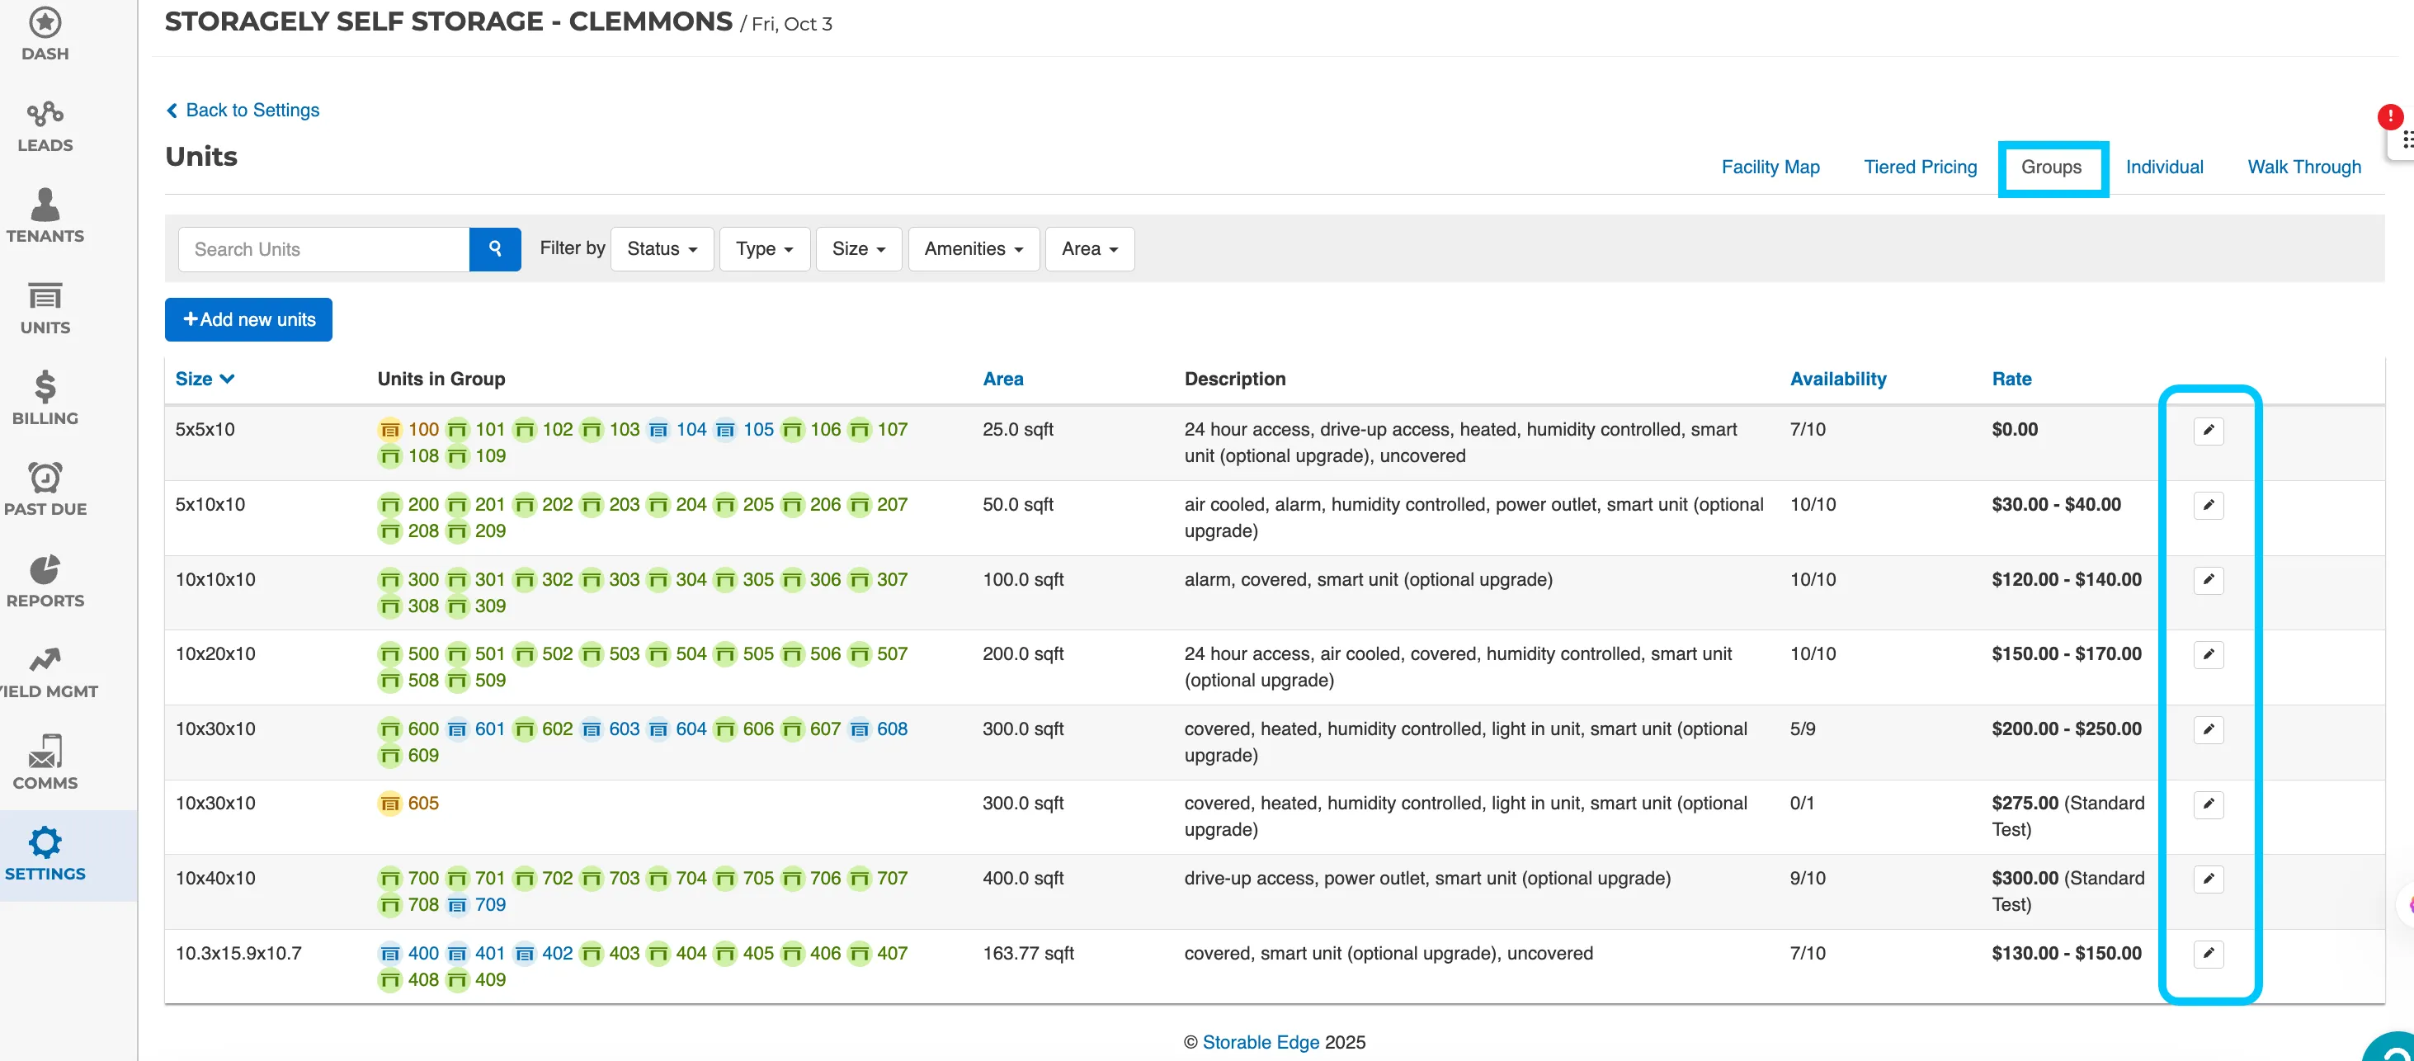Click the search magnifier button

pyautogui.click(x=495, y=248)
